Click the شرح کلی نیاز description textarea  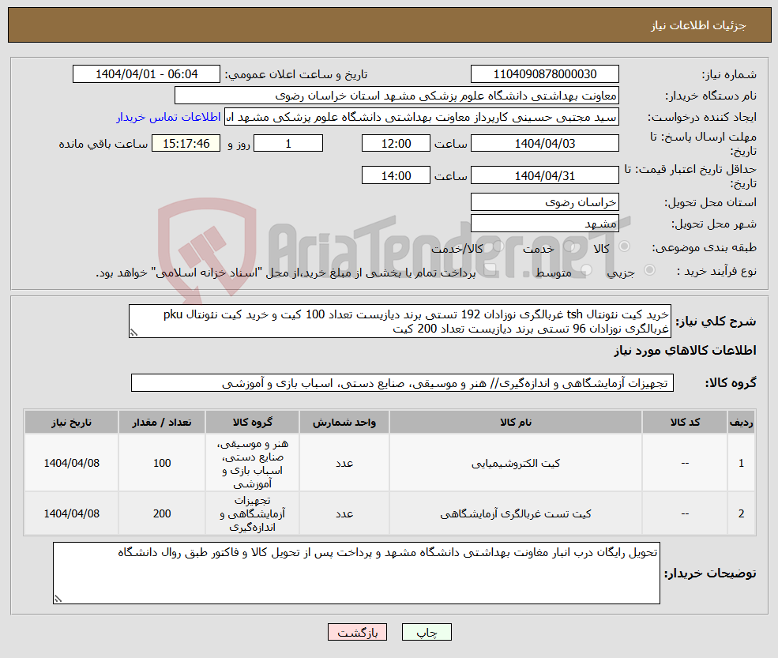pyautogui.click(x=400, y=321)
